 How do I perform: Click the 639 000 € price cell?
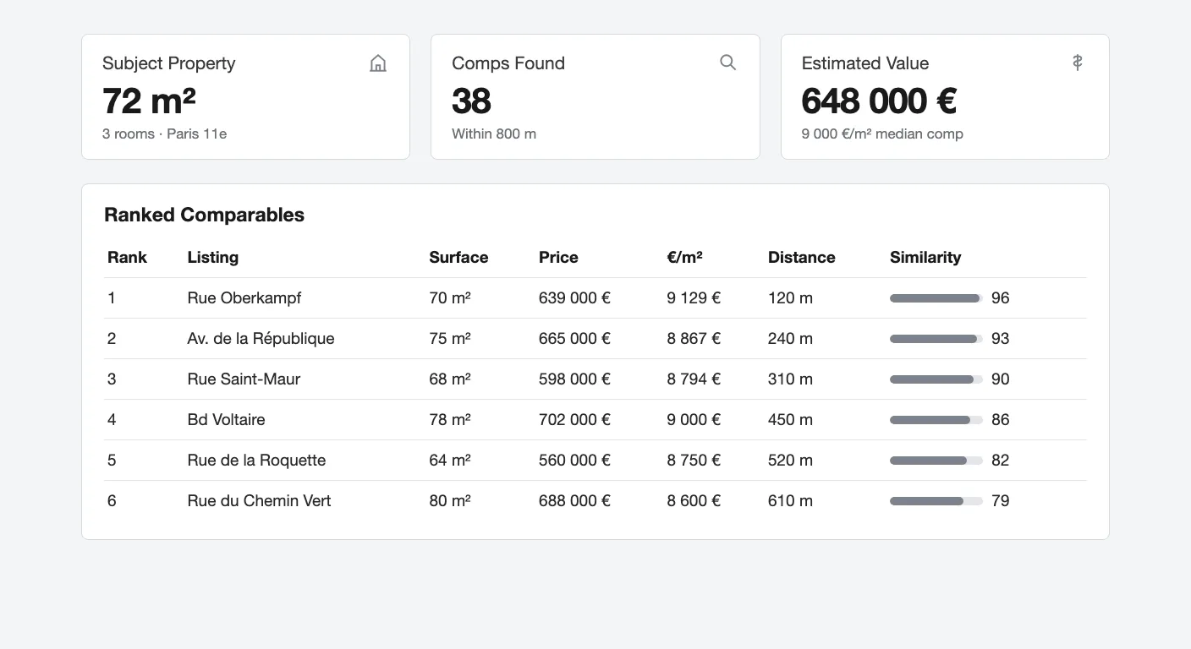click(x=574, y=298)
